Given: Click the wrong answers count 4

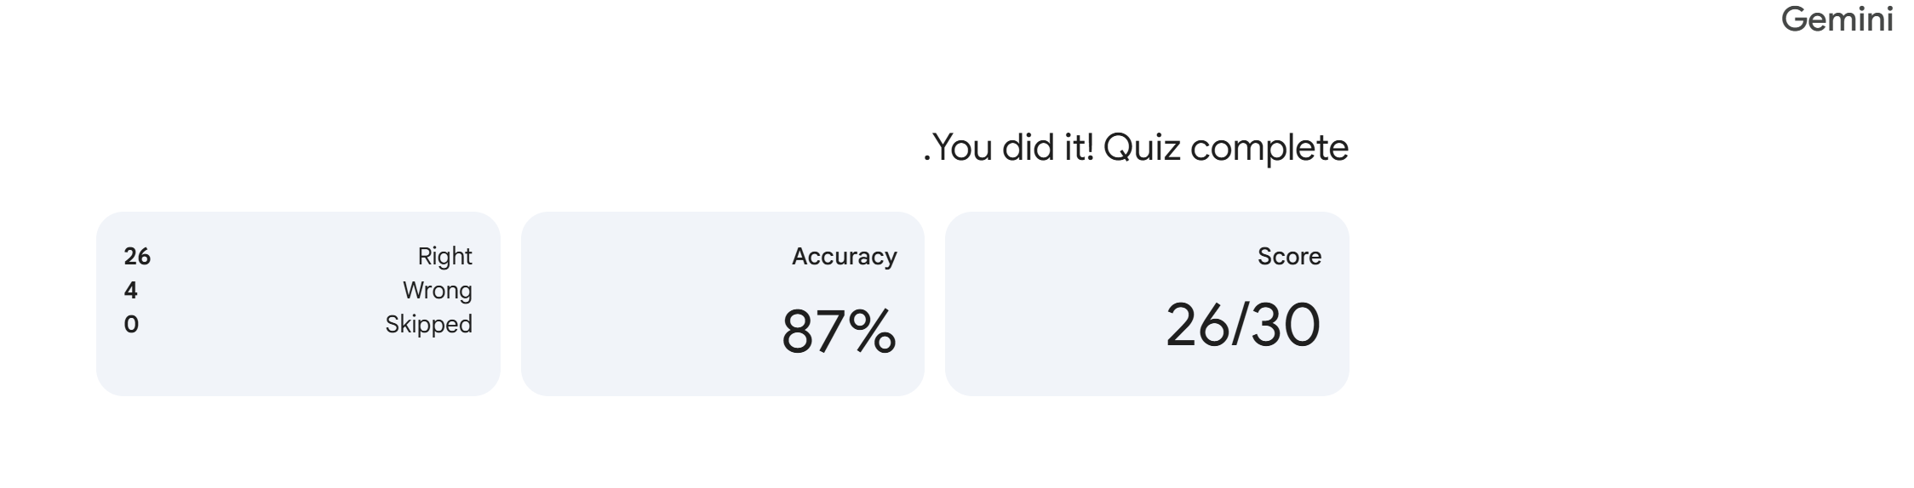Looking at the screenshot, I should click(x=130, y=290).
